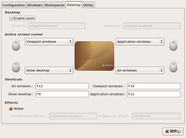
Task: Click the Zoom out shortcut field
Action: point(152,26)
